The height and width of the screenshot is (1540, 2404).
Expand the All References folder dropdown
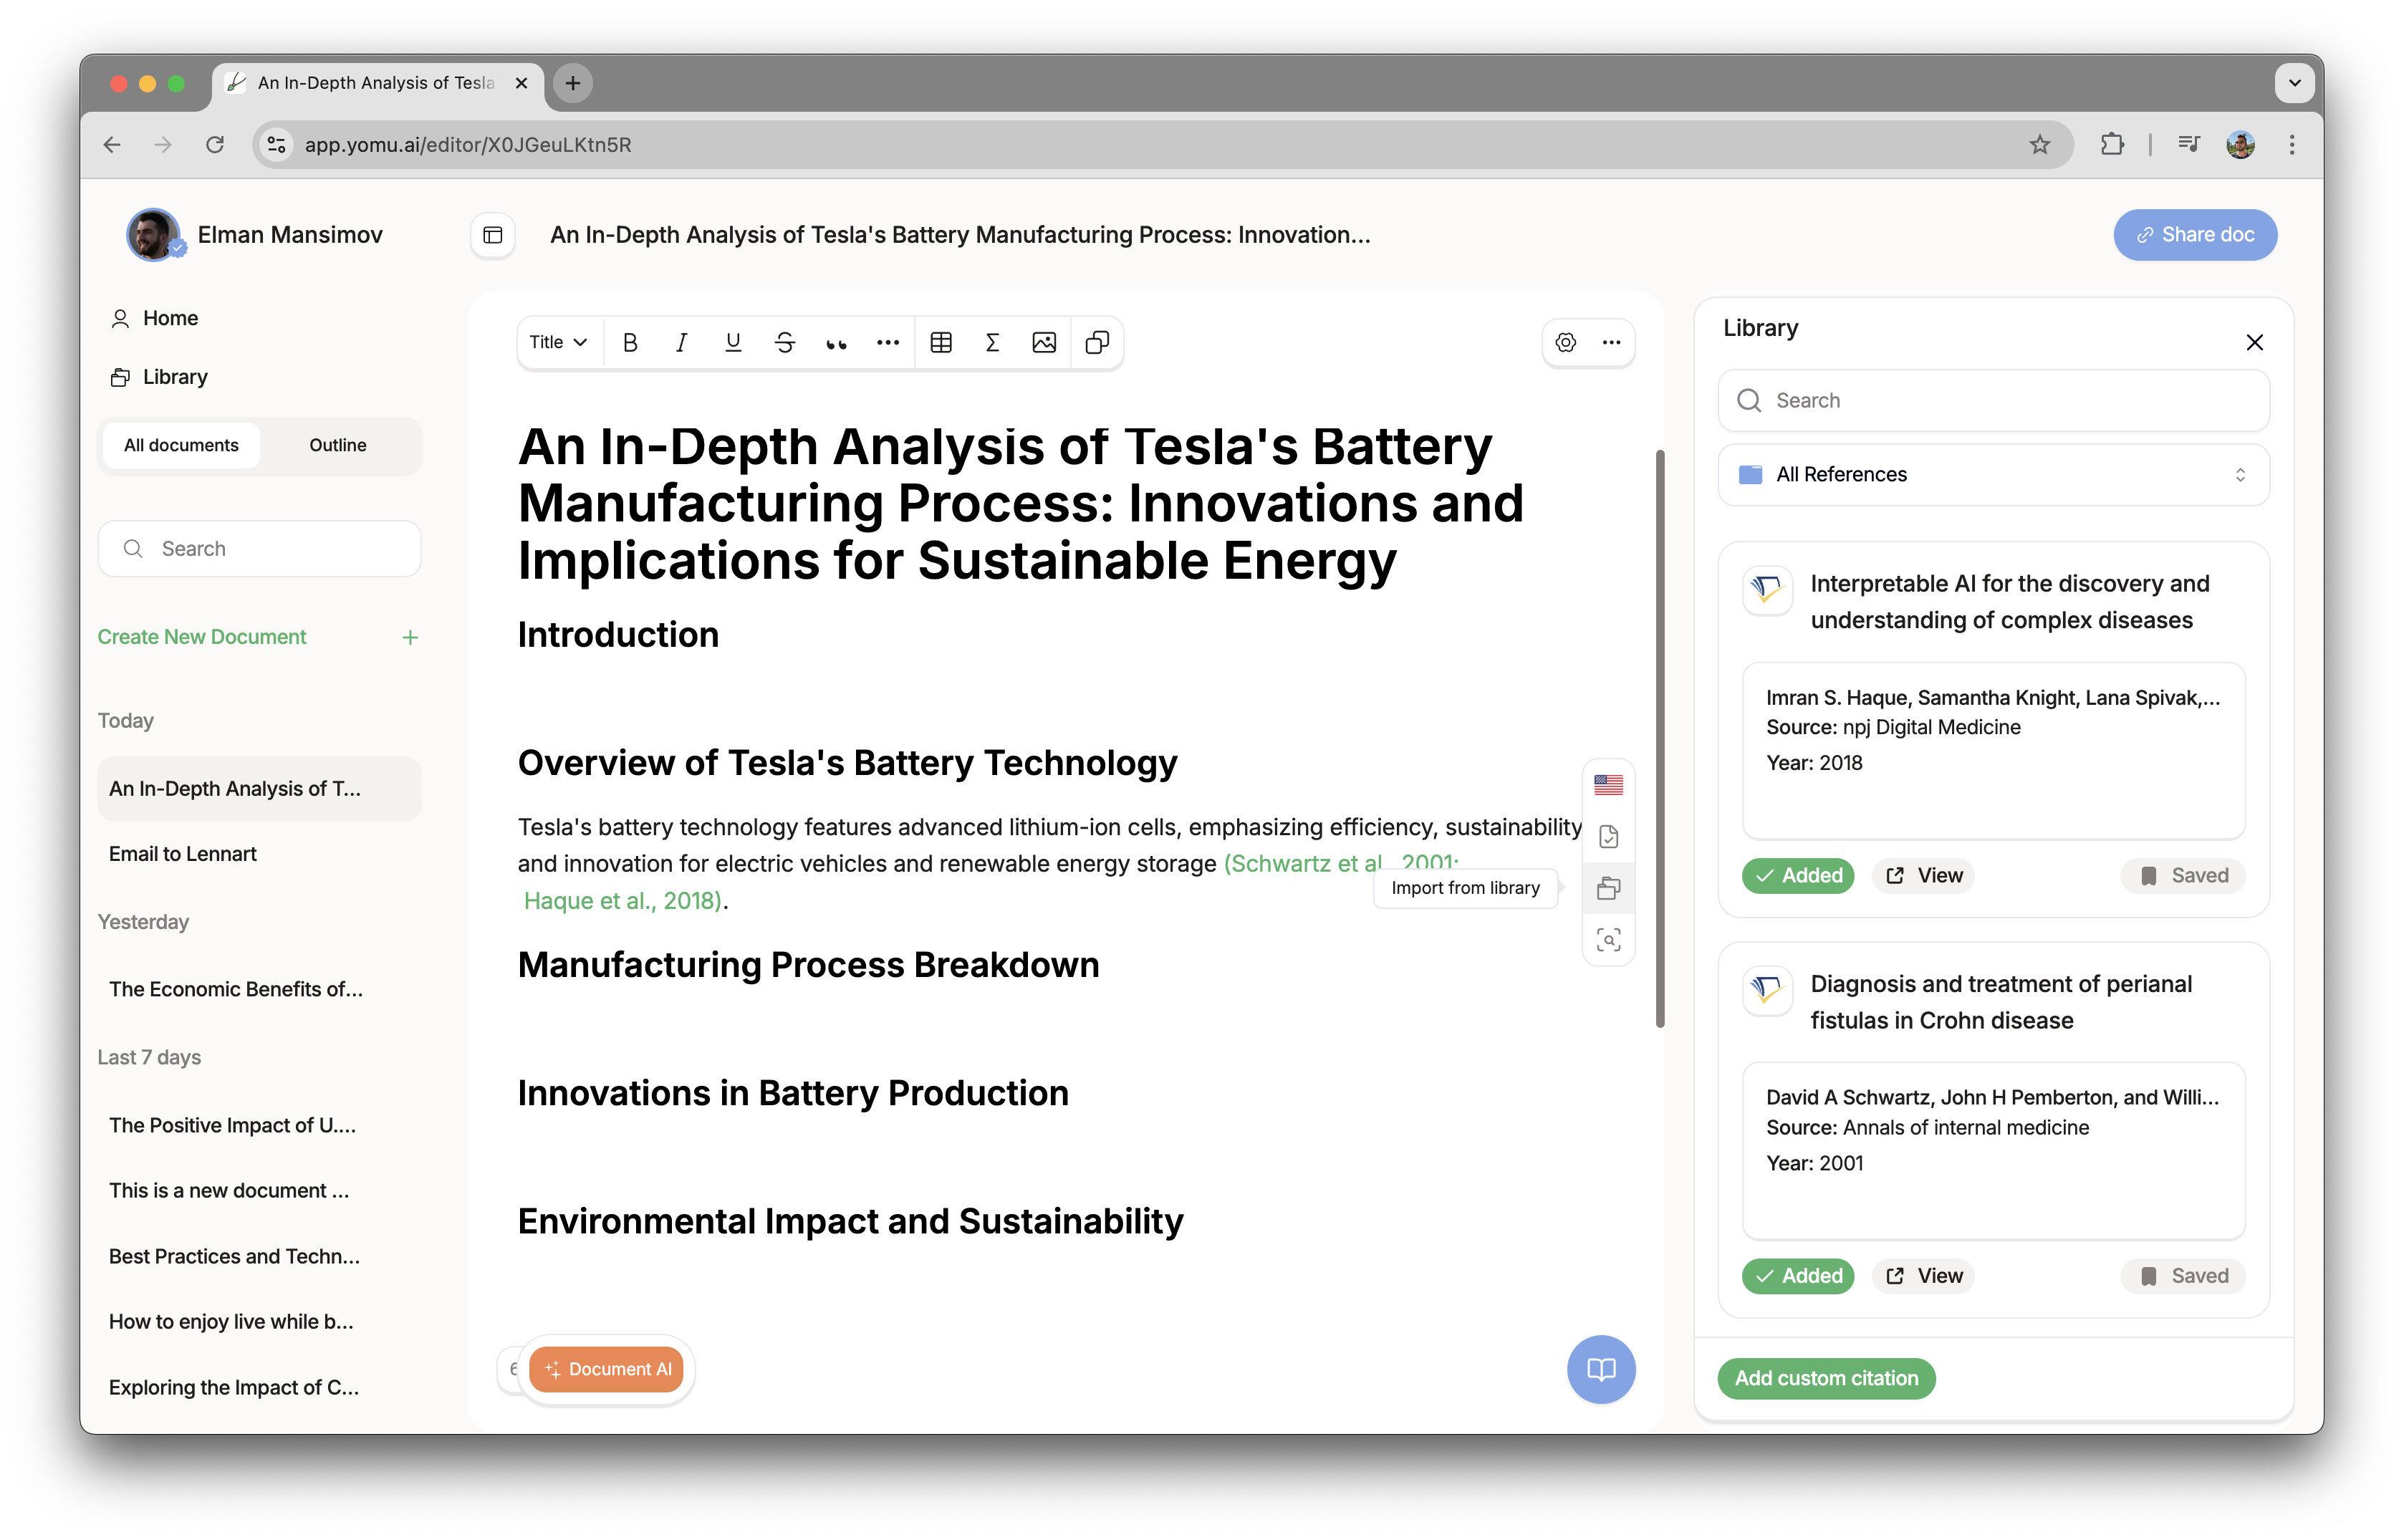point(1993,474)
